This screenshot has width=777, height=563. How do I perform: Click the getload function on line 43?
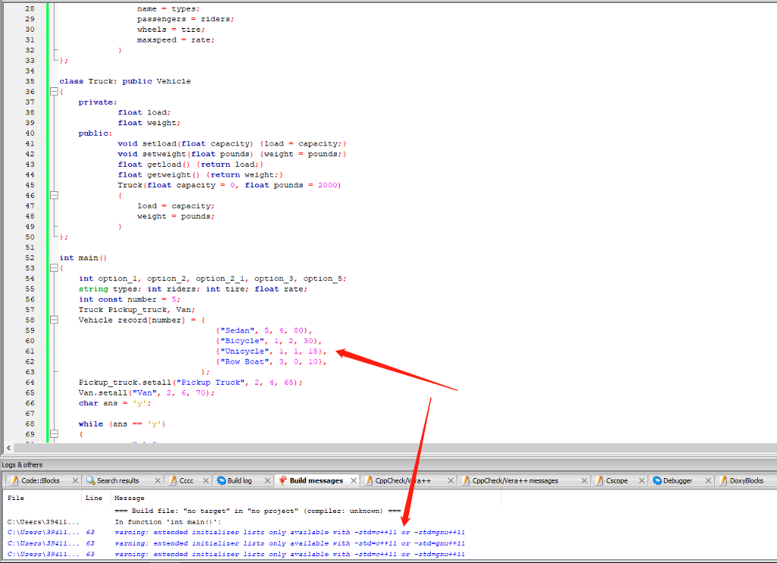[x=190, y=164]
